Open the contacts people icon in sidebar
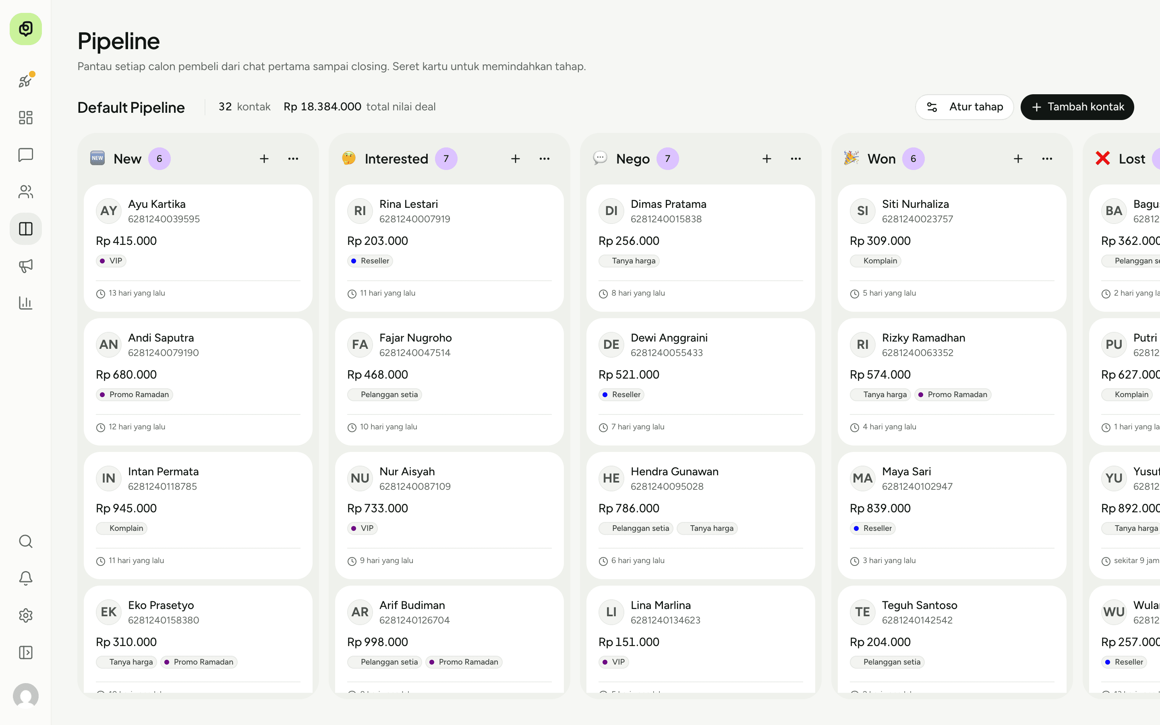The image size is (1160, 725). tap(26, 192)
